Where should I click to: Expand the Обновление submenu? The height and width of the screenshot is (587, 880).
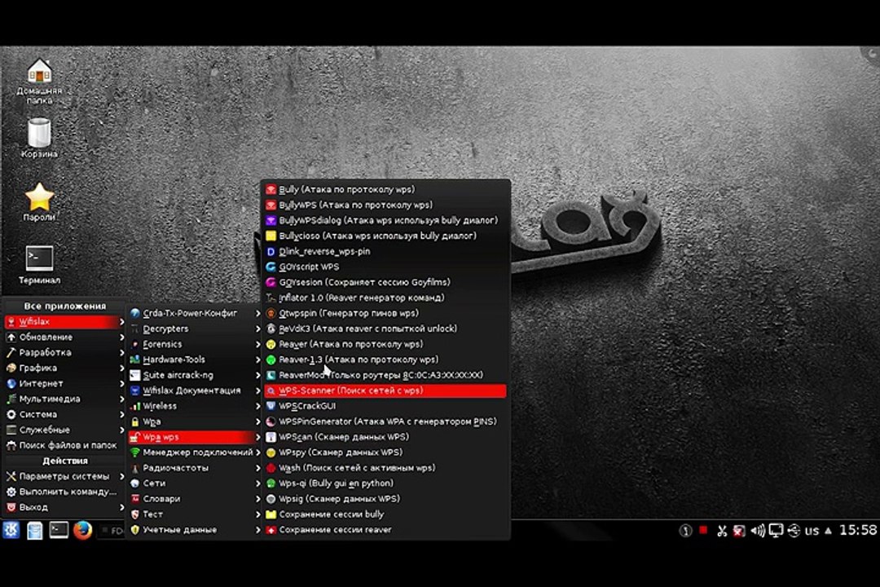click(x=64, y=337)
